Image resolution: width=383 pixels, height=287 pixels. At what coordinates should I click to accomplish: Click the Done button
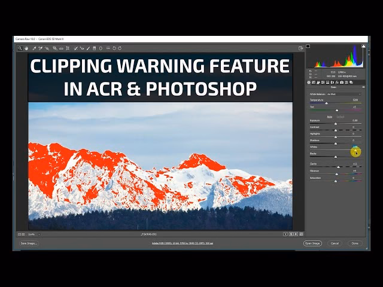[355, 243]
